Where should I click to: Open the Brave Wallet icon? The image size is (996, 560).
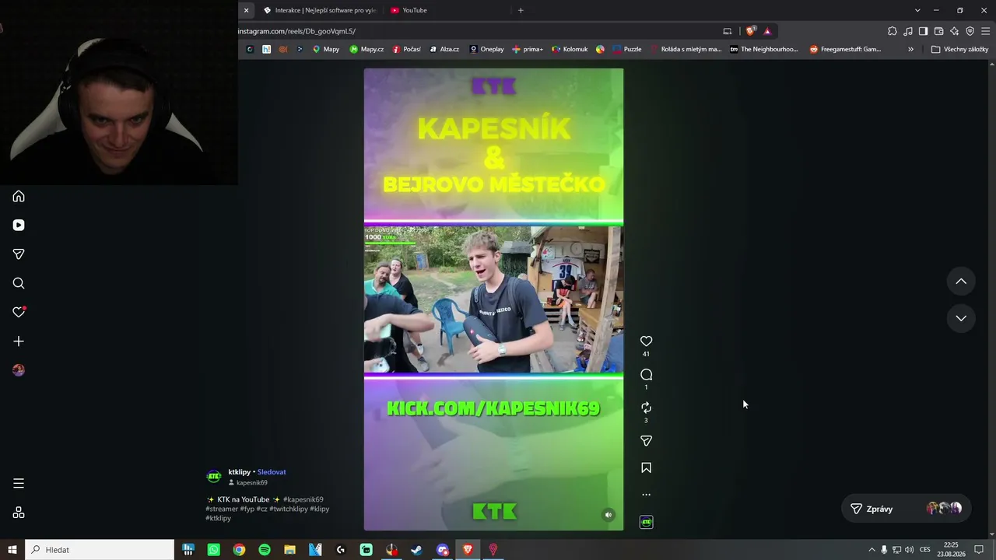point(939,31)
